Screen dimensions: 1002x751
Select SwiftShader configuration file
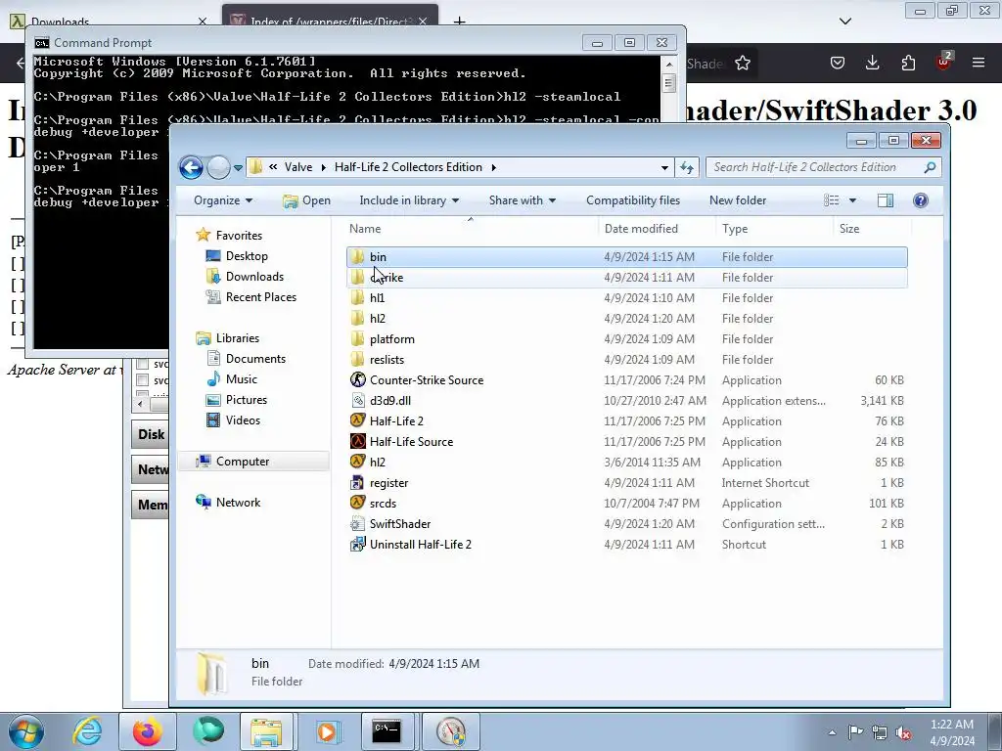coord(627,524)
